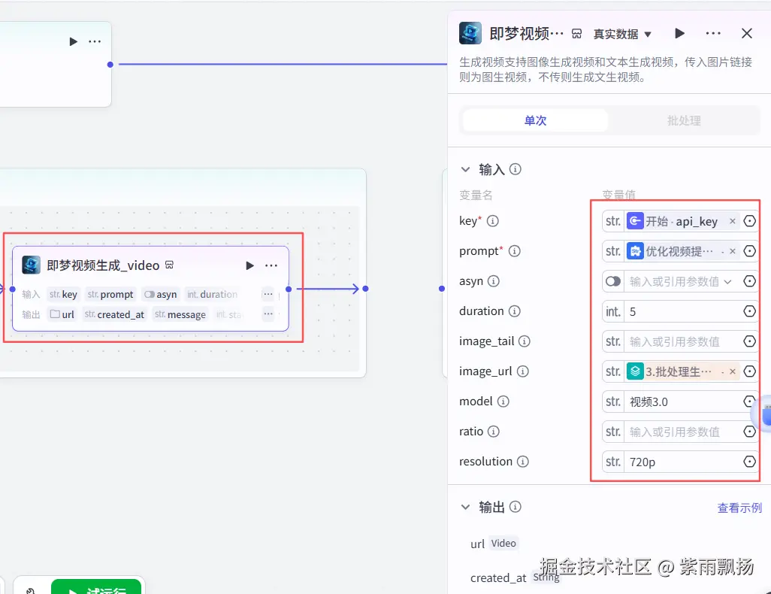771x594 pixels.
Task: Click the 试运行 test run button
Action: coord(96,587)
